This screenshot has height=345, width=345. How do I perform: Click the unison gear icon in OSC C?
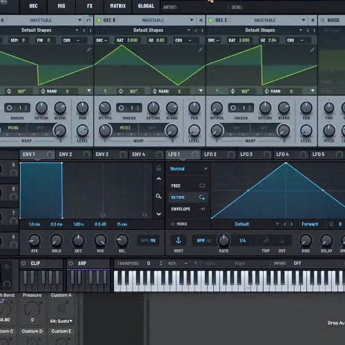coord(233,108)
